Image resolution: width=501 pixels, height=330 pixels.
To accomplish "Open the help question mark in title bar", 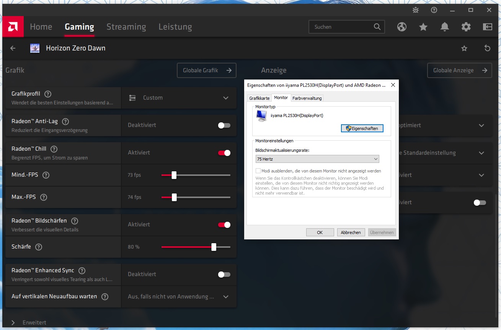I will (x=434, y=10).
